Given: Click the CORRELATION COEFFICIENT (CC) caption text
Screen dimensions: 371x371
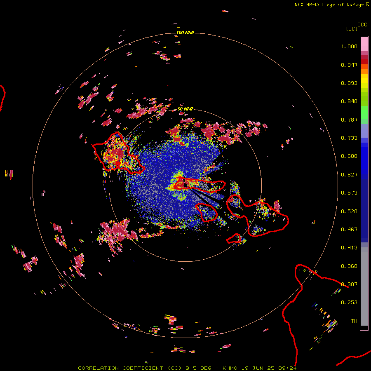Looking at the screenshot, I should click(130, 368).
